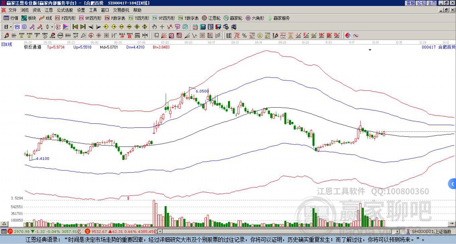This screenshot has width=456, height=244.
Task: Open the 公式选股 menu
Action: (65, 10)
